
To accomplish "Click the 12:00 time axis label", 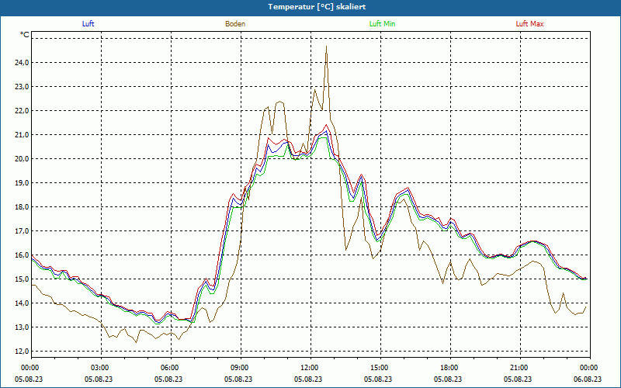I will point(311,368).
